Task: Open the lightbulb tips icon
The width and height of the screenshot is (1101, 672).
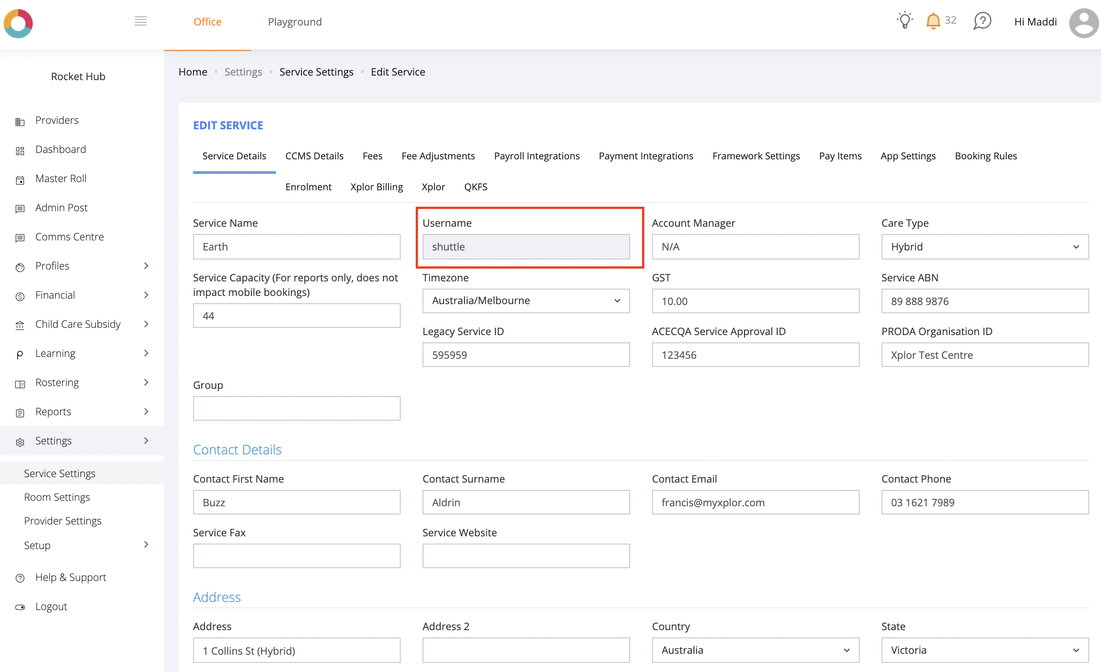Action: click(x=905, y=20)
